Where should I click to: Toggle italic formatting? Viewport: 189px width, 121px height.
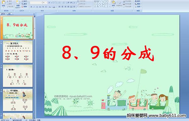(x=34, y=7)
